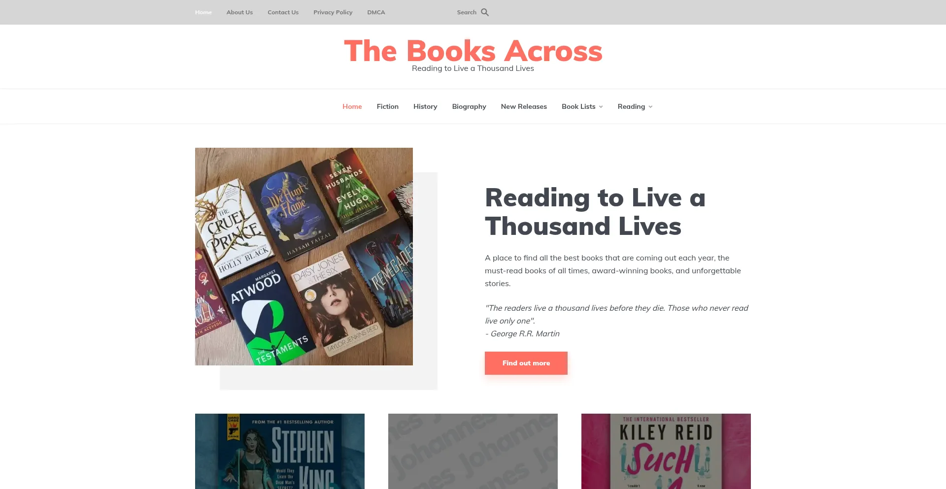Open the Stephen King book thumbnail
Image resolution: width=946 pixels, height=489 pixels.
[x=280, y=451]
